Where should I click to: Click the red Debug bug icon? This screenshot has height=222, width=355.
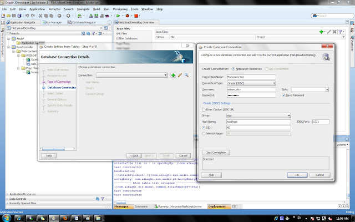coord(127,16)
